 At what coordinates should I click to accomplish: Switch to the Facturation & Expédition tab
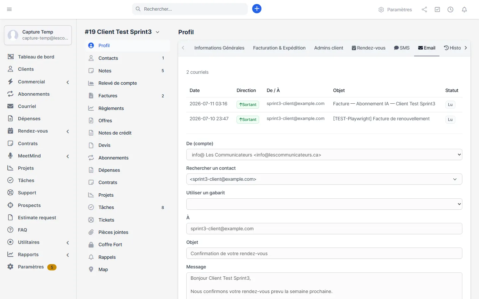point(279,48)
